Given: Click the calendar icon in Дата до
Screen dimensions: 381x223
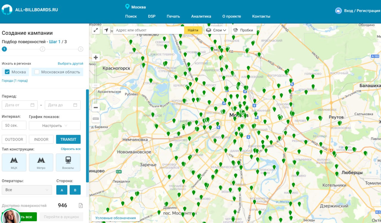Looking at the screenshot, I should pos(75,105).
